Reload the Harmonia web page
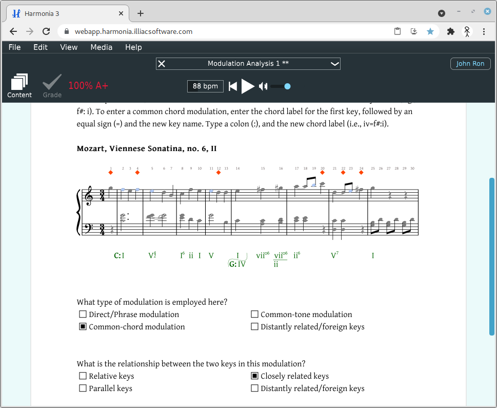This screenshot has height=408, width=497. 46,31
